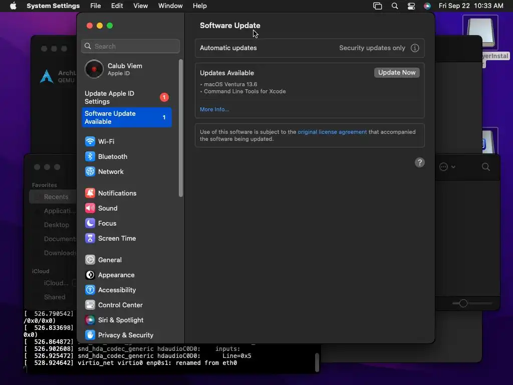513x385 pixels.
Task: Open Spotlight search in menu bar
Action: pos(395,6)
